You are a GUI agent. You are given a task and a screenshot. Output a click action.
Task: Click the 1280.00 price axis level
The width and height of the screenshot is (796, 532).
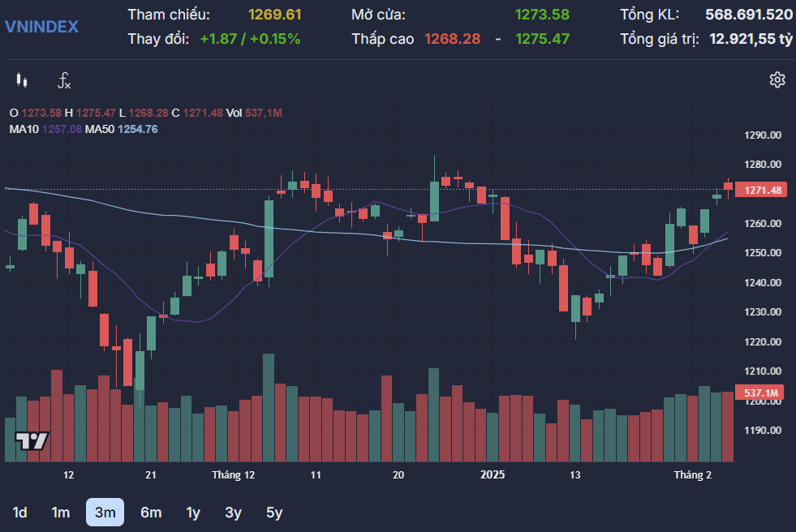click(x=762, y=165)
